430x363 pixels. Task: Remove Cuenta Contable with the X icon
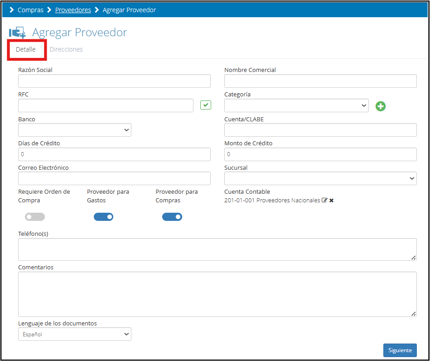click(331, 201)
